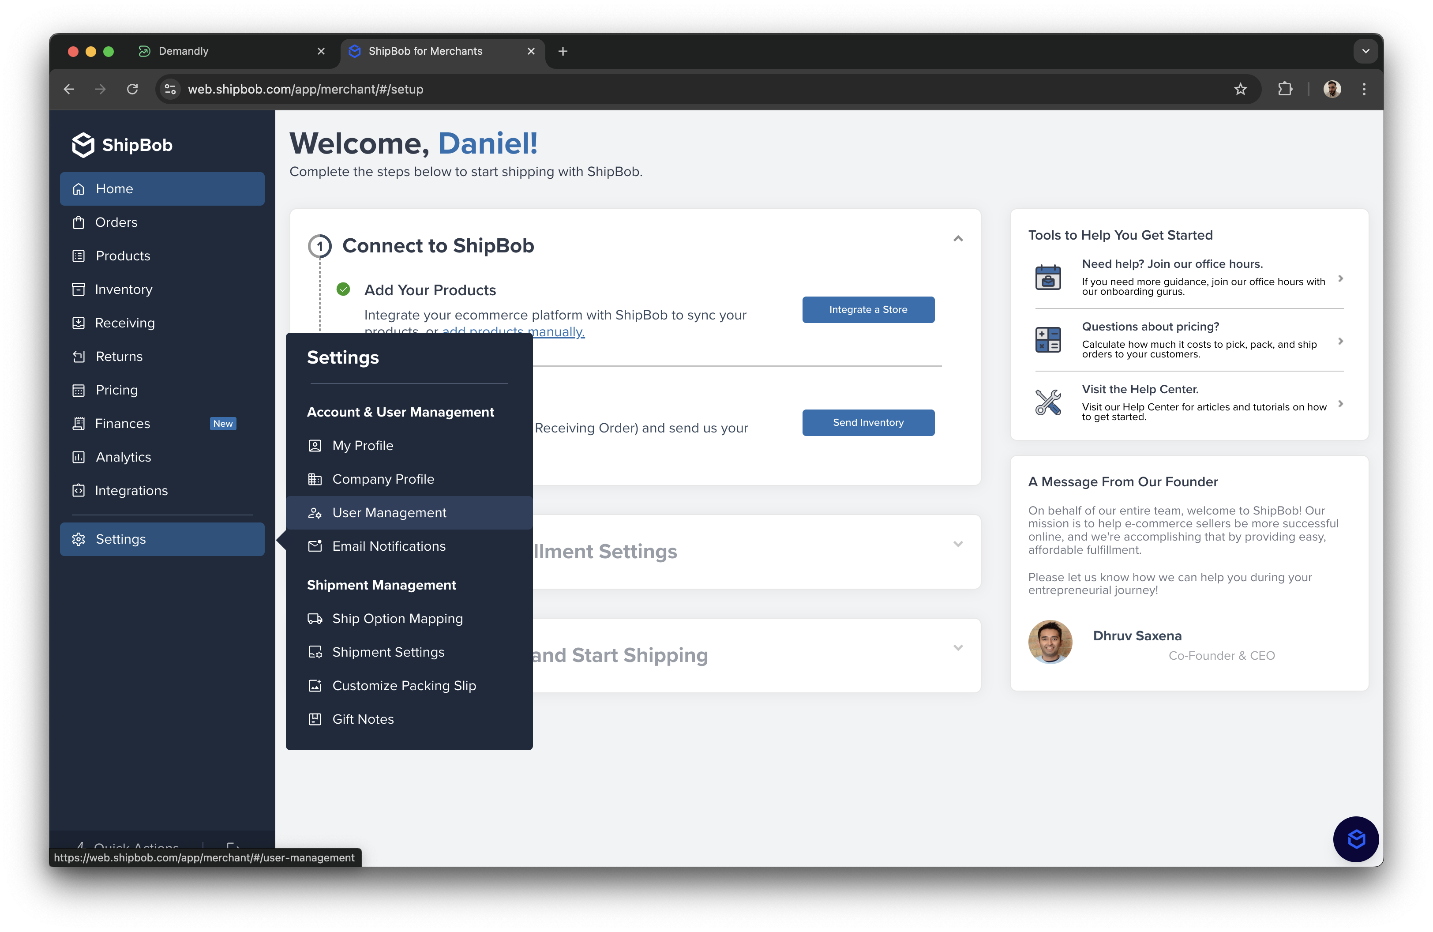Click the bookmark star in address bar
This screenshot has width=1433, height=932.
[x=1240, y=89]
